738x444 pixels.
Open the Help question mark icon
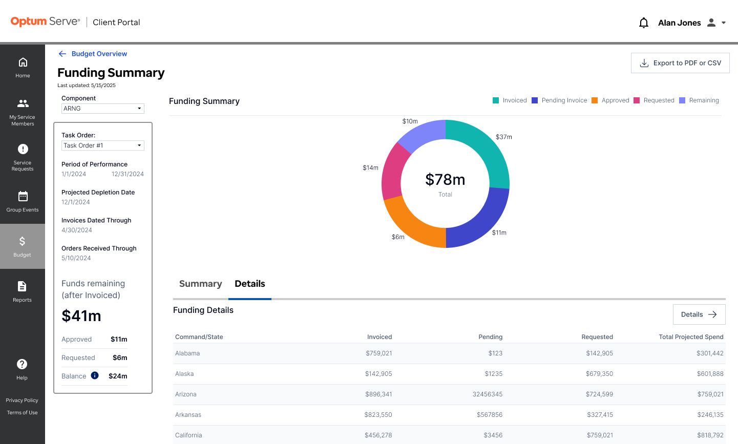[x=22, y=364]
